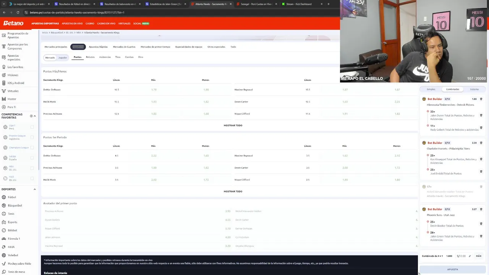The height and width of the screenshot is (275, 489).
Task: Reload the page in browser
Action: click(x=18, y=12)
